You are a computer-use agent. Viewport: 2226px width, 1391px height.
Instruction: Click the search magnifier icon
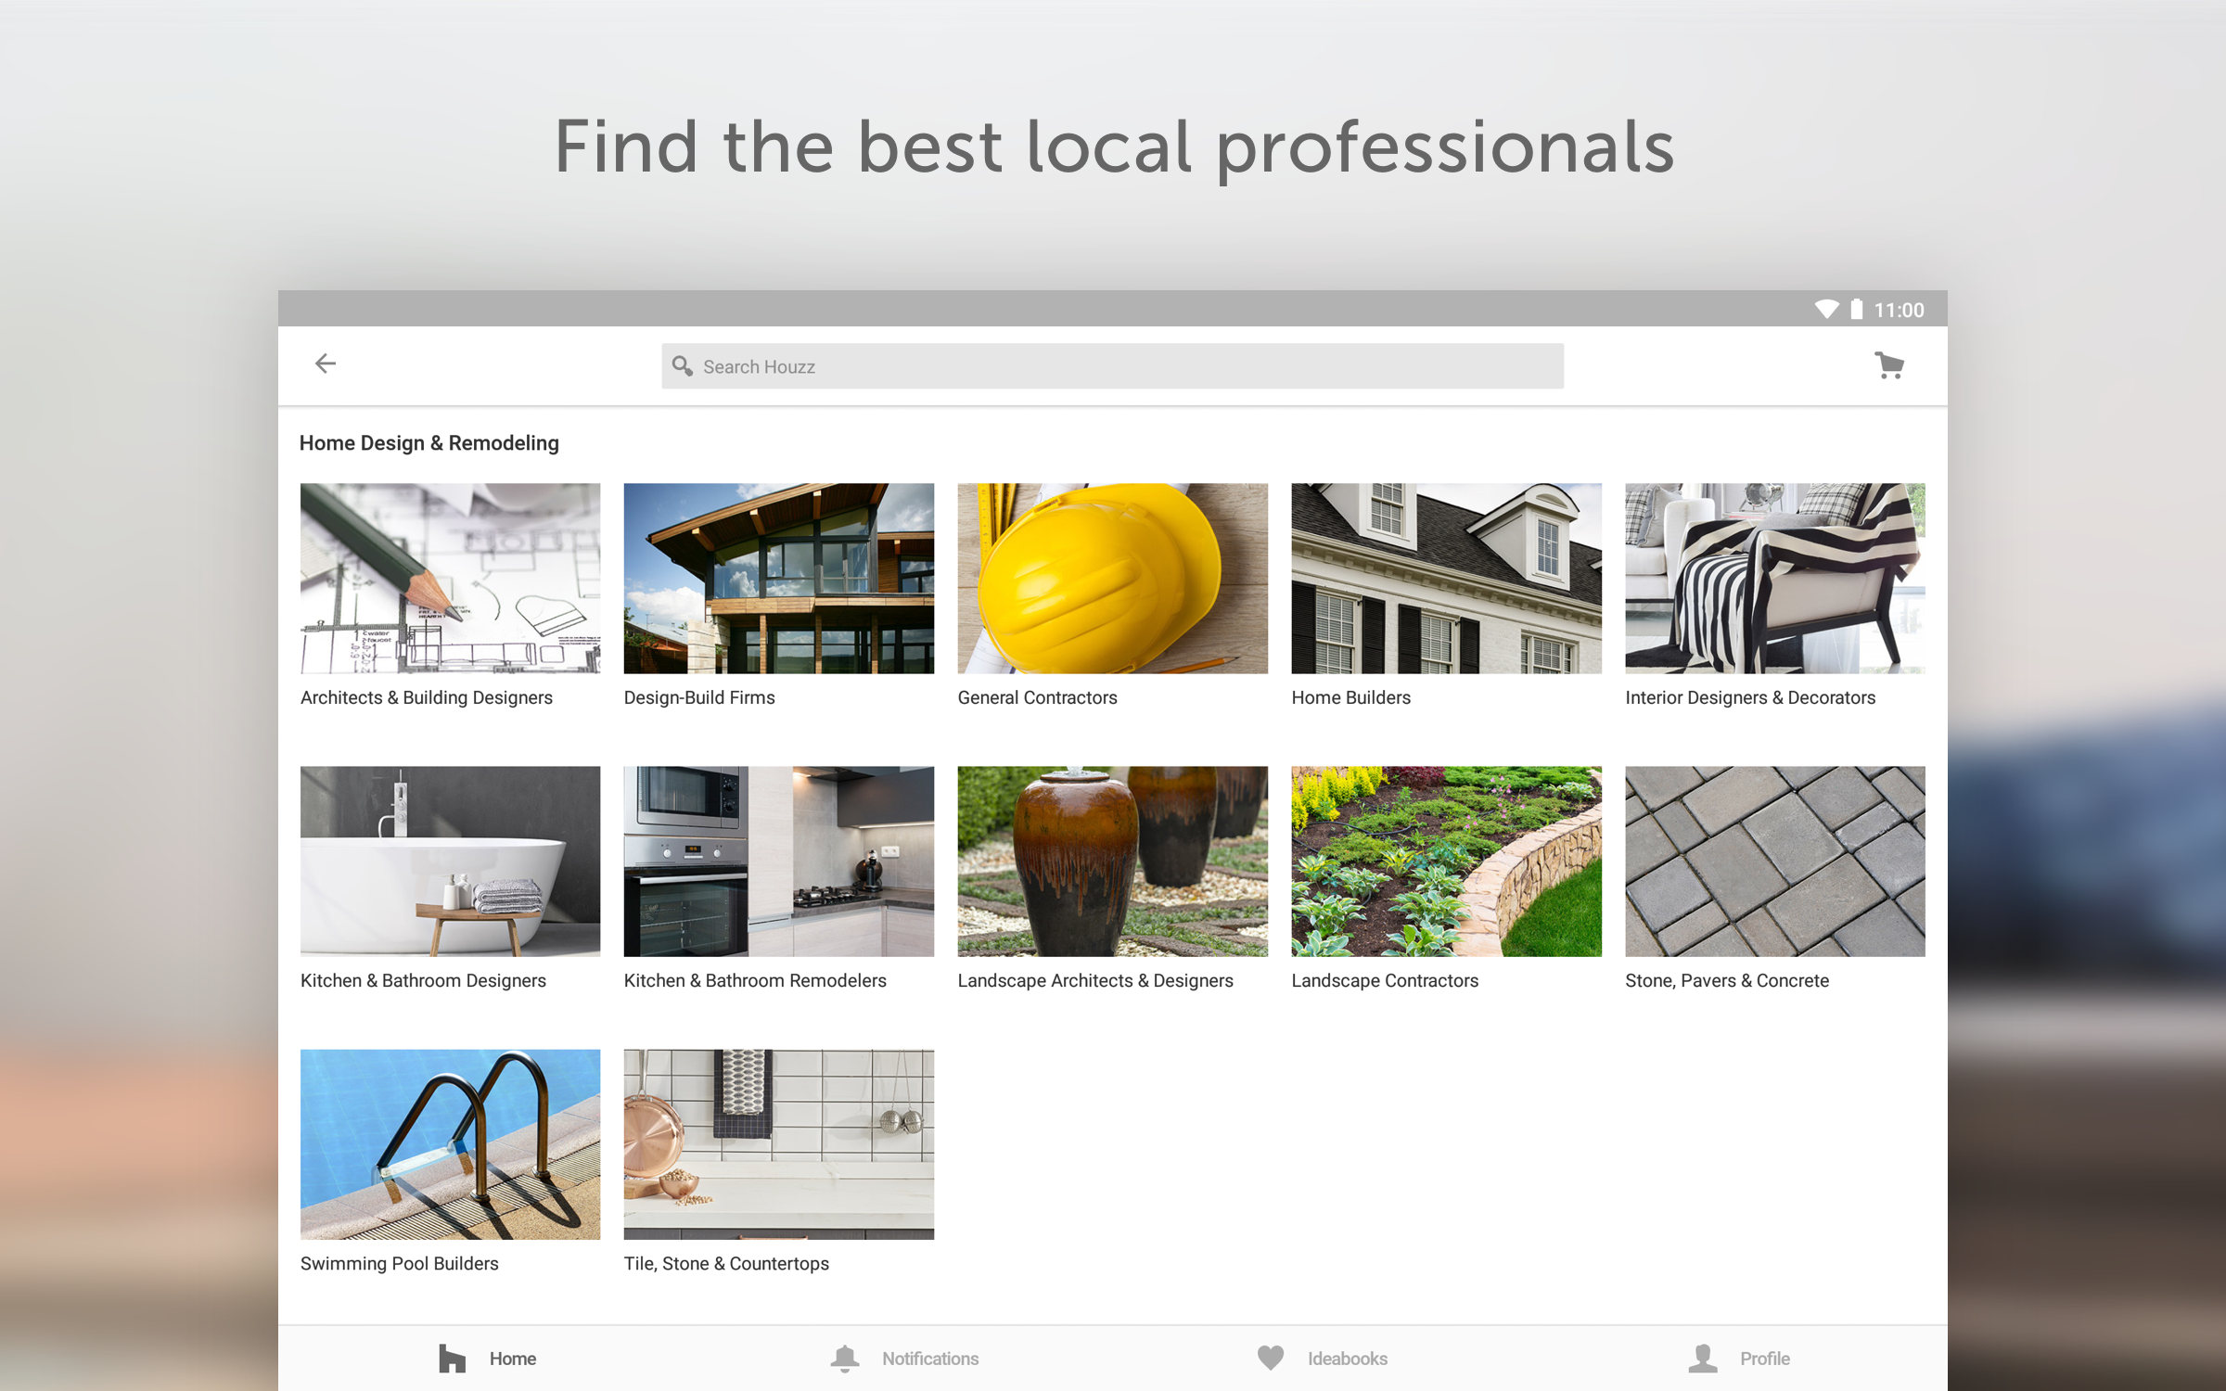click(x=682, y=366)
